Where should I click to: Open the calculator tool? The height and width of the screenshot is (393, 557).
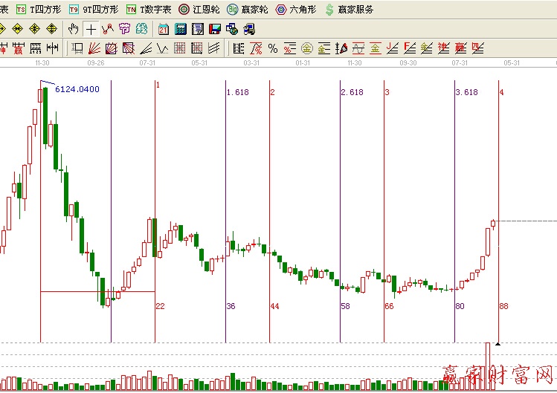pyautogui.click(x=180, y=29)
